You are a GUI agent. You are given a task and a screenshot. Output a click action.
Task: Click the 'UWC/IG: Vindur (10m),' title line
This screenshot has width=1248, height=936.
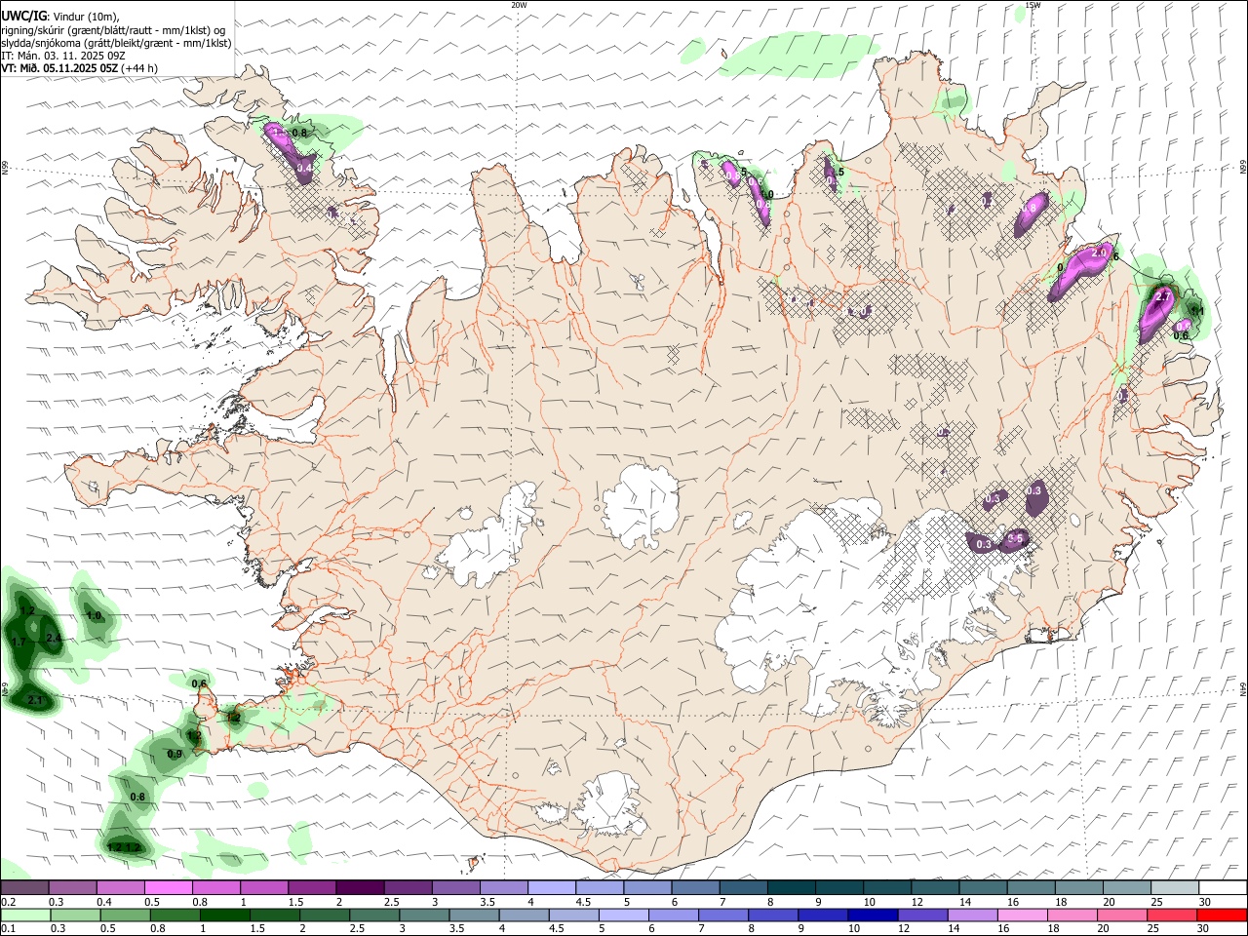(60, 16)
